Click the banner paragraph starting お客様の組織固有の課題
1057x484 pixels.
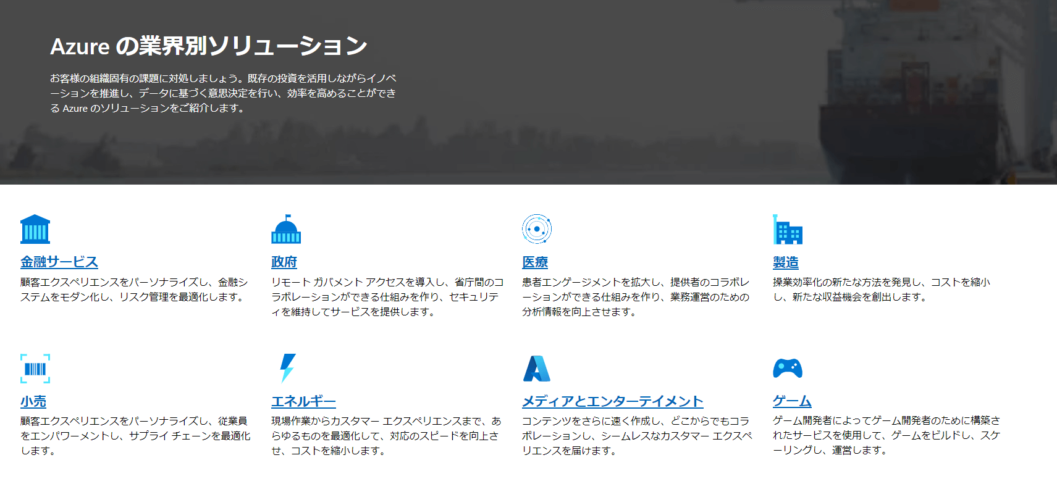(223, 93)
